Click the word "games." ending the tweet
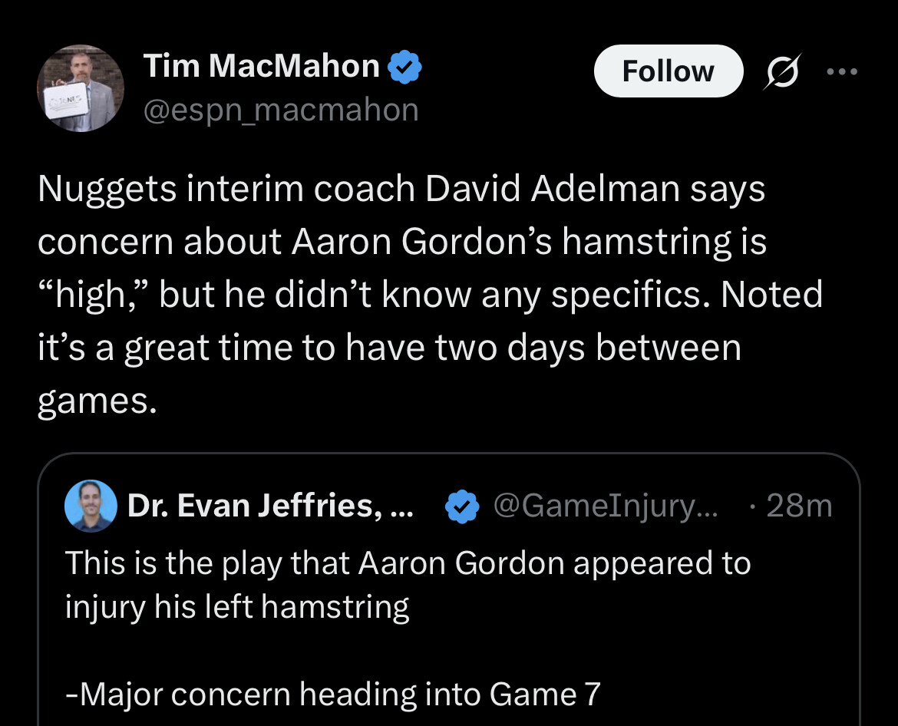898x726 pixels. coord(97,401)
